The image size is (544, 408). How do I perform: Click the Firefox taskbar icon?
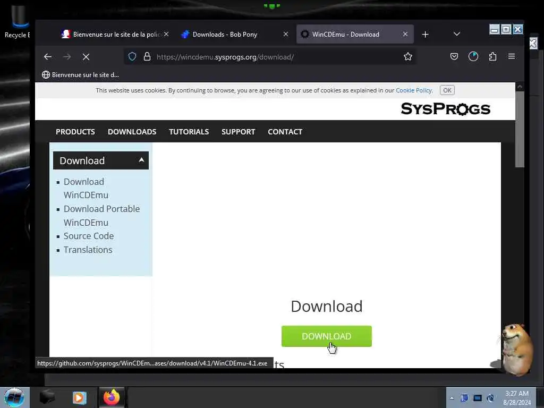pos(112,397)
